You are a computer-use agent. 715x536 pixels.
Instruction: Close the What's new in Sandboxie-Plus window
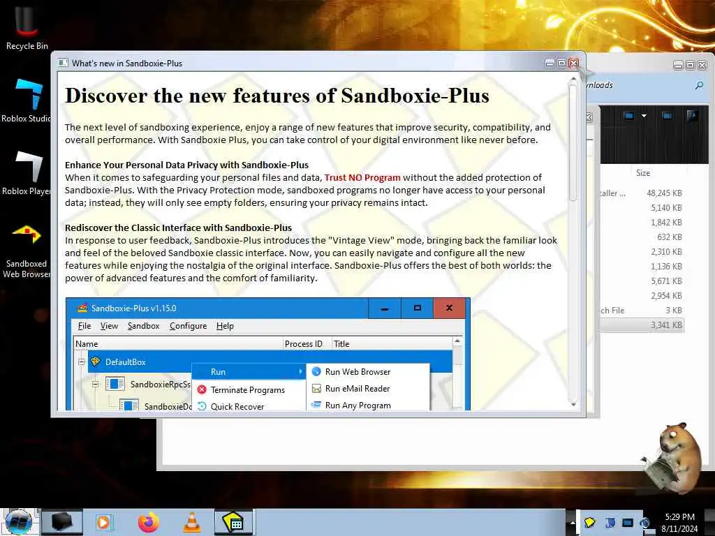(x=574, y=63)
